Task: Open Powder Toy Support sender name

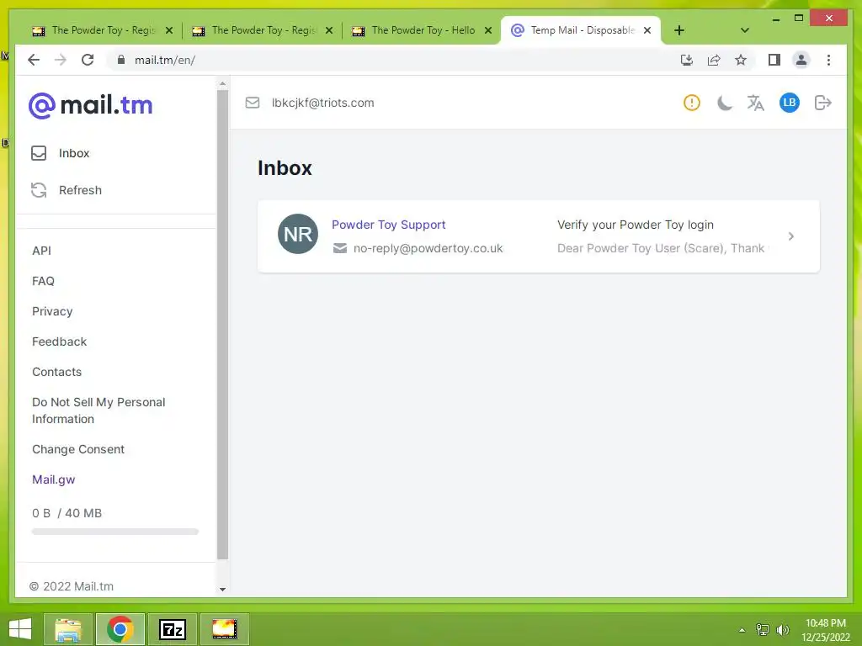Action: [389, 225]
